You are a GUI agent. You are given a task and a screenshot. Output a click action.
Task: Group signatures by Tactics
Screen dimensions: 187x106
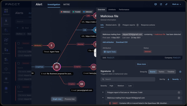coord(161,72)
